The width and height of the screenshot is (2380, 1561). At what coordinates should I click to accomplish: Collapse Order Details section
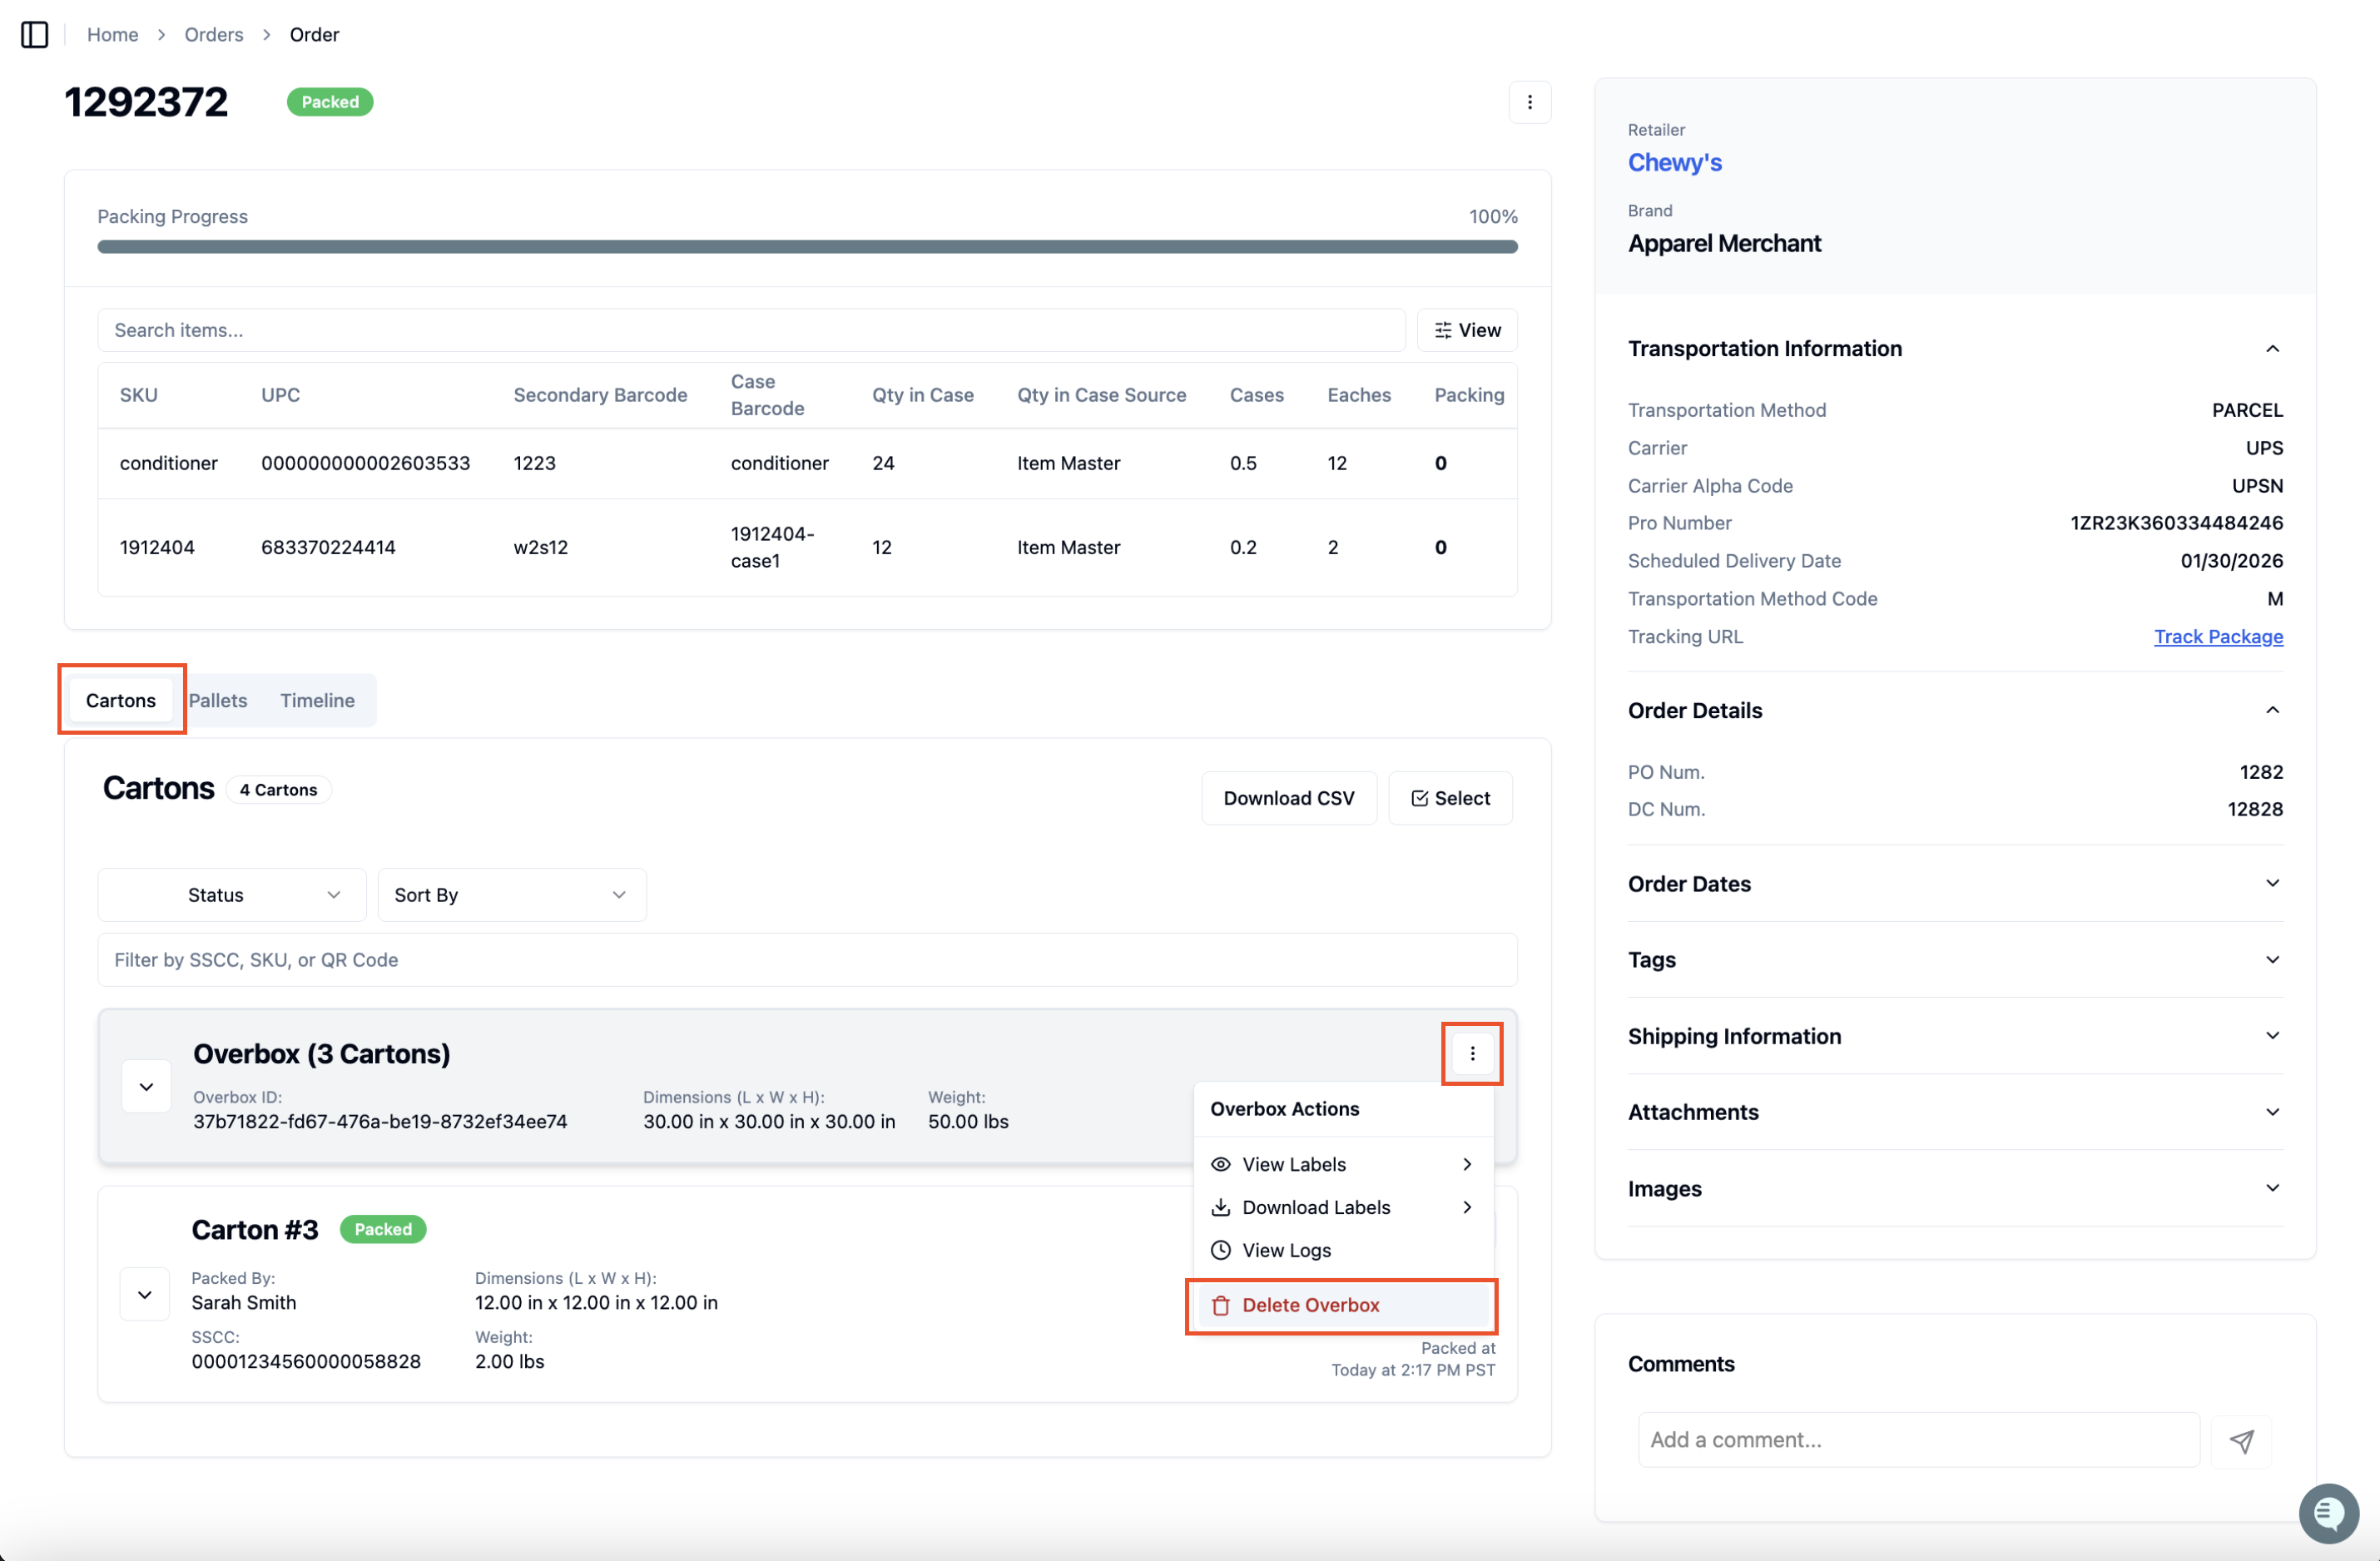click(x=2271, y=710)
